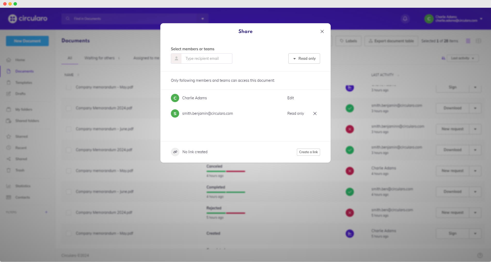Click the New Document button
This screenshot has height=262, width=491.
[27, 41]
